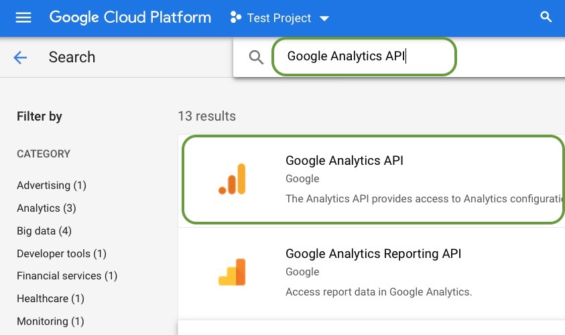
Task: Filter results by Big data category
Action: coord(44,231)
